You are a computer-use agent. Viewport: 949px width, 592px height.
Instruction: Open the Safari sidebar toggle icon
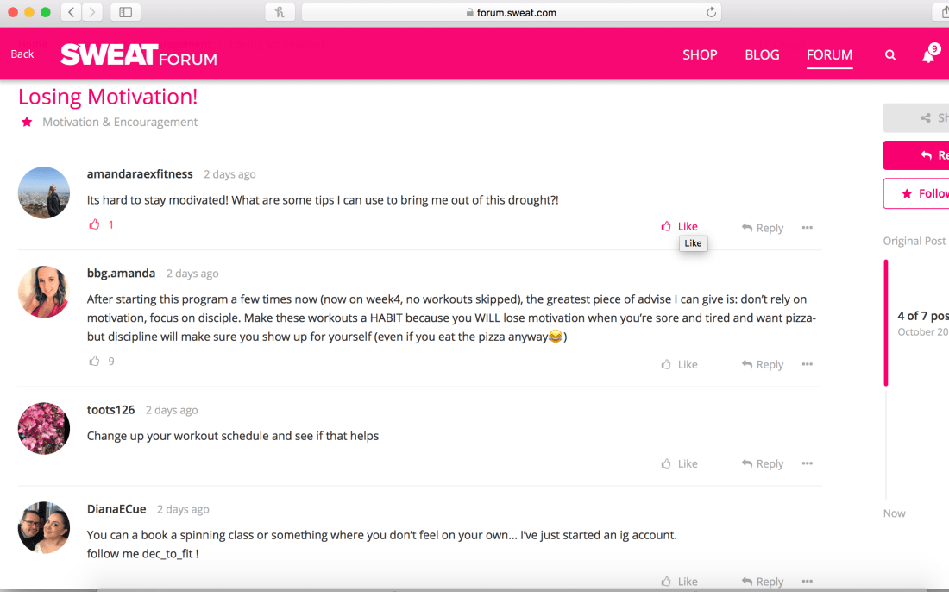(125, 12)
